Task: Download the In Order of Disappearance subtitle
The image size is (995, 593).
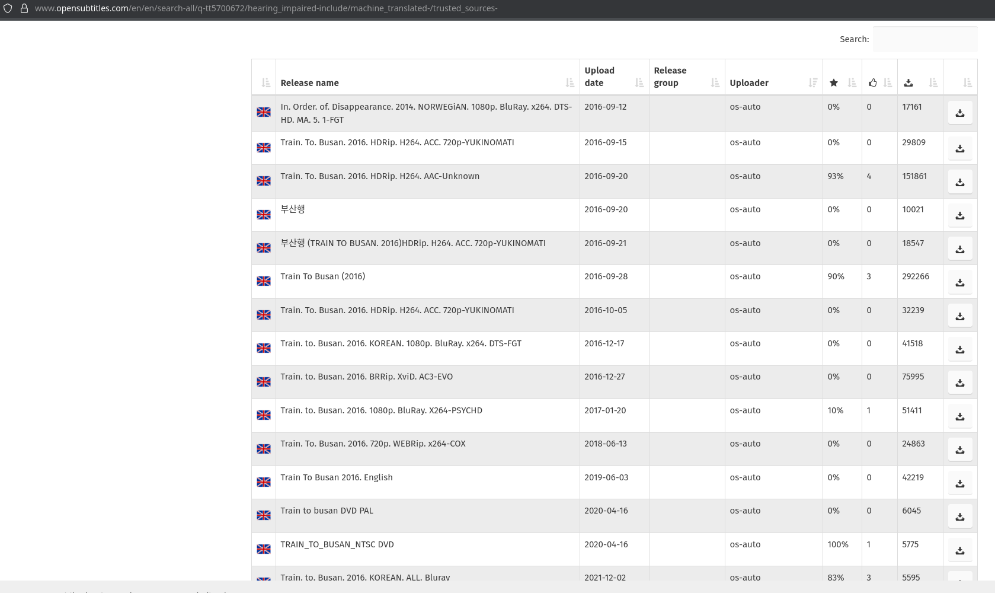Action: point(960,113)
